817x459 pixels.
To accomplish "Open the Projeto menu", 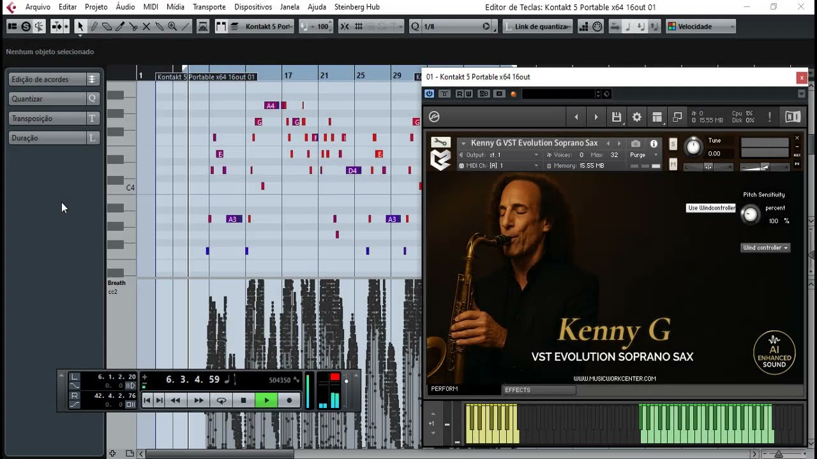I will [96, 7].
